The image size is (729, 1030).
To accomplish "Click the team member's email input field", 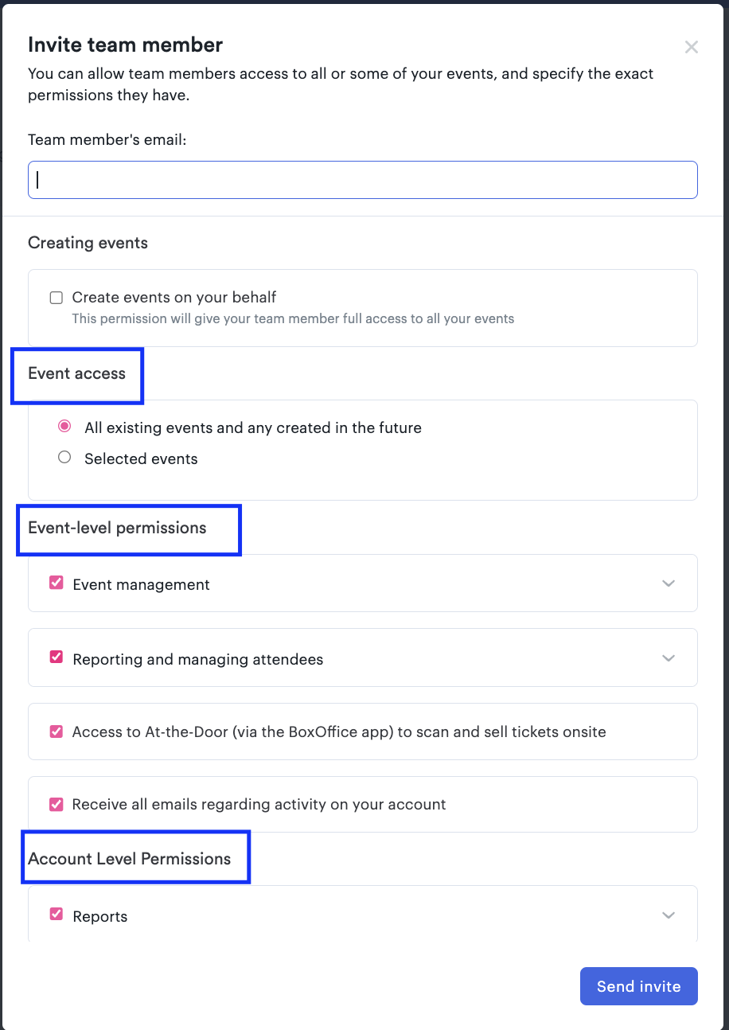I will coord(363,180).
